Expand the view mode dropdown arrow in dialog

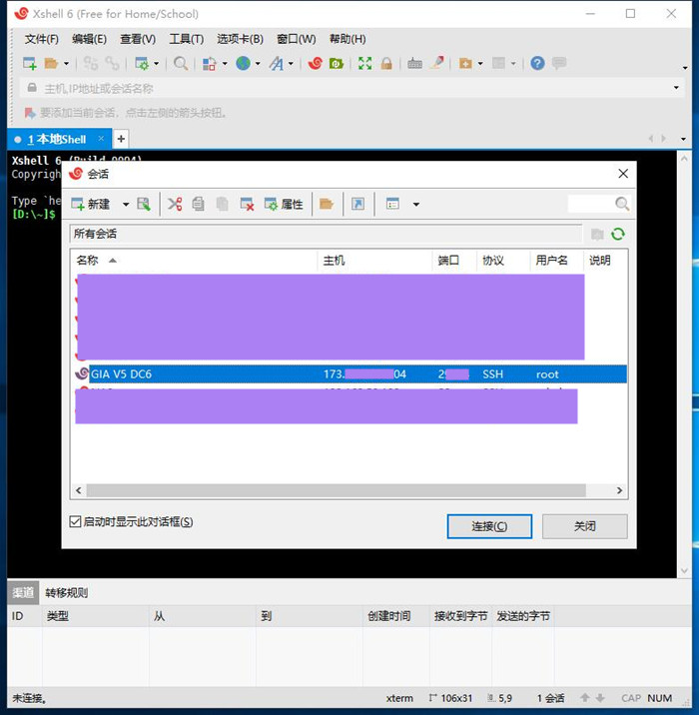pos(415,205)
